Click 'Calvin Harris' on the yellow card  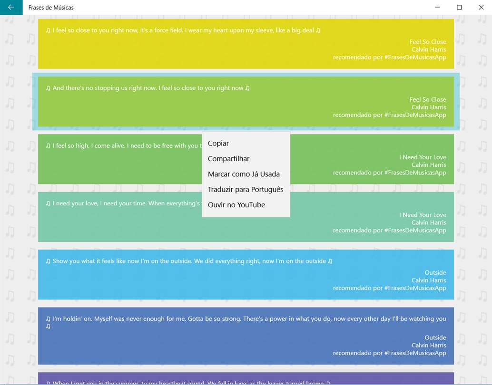(429, 49)
